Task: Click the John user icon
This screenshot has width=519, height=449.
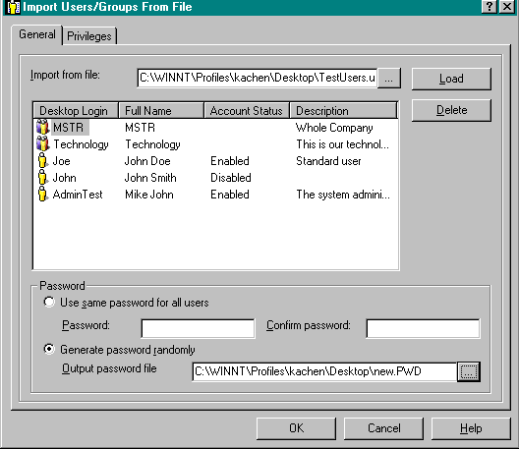Action: point(42,178)
